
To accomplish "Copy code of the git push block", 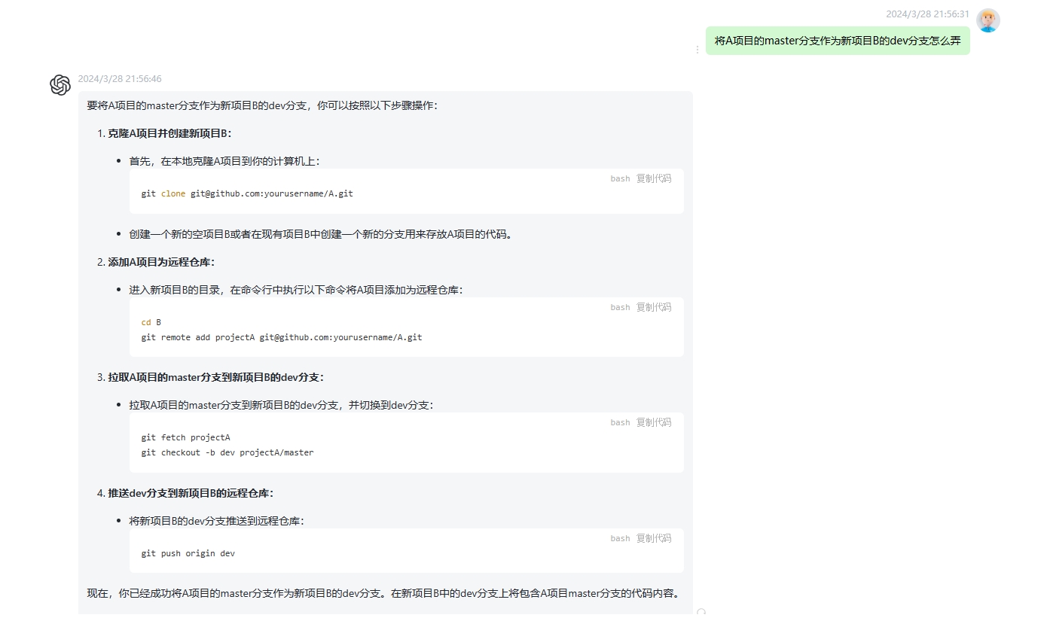I will coord(653,538).
